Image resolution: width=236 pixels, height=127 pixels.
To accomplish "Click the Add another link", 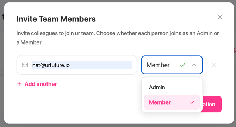I will [x=37, y=84].
